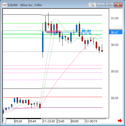Click the $0.04 measurement label
Screen dimensions: 125x126
click(x=86, y=31)
